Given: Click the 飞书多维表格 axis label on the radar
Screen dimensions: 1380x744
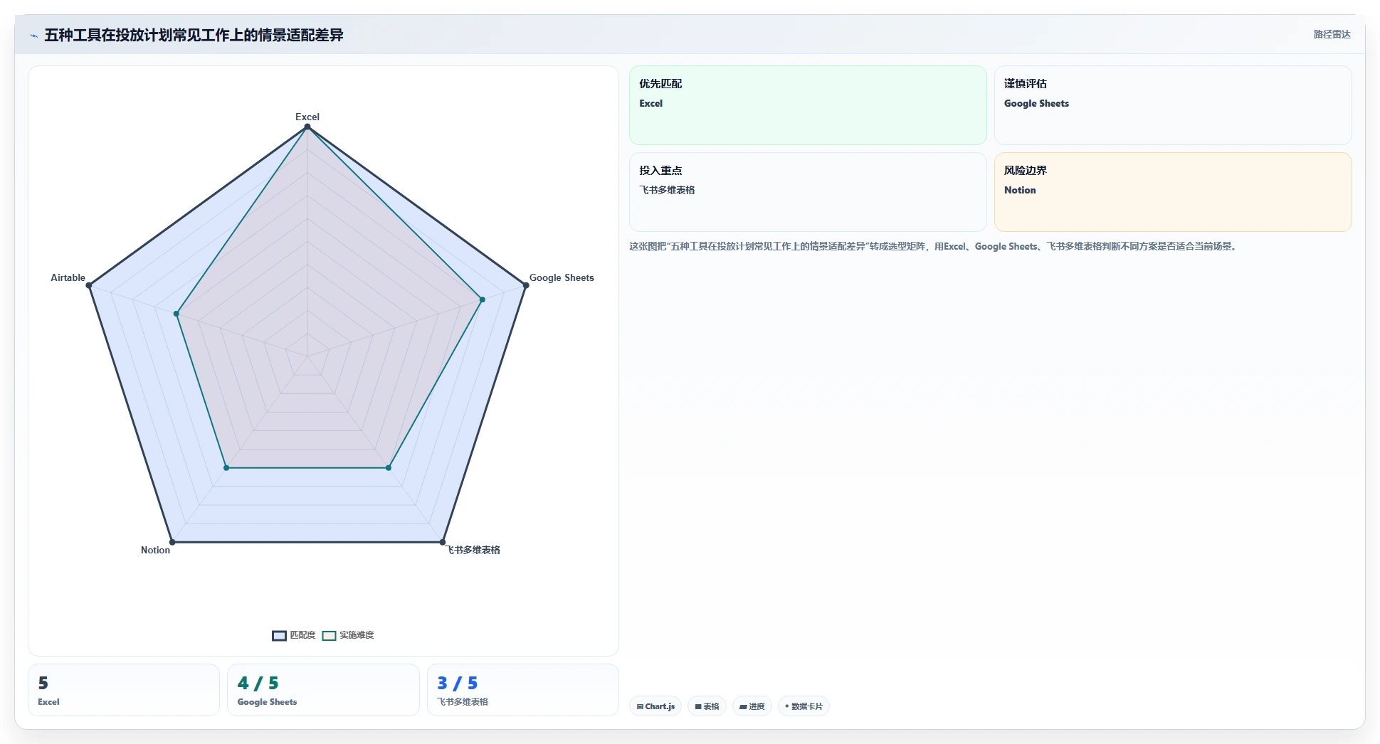Looking at the screenshot, I should coord(473,550).
